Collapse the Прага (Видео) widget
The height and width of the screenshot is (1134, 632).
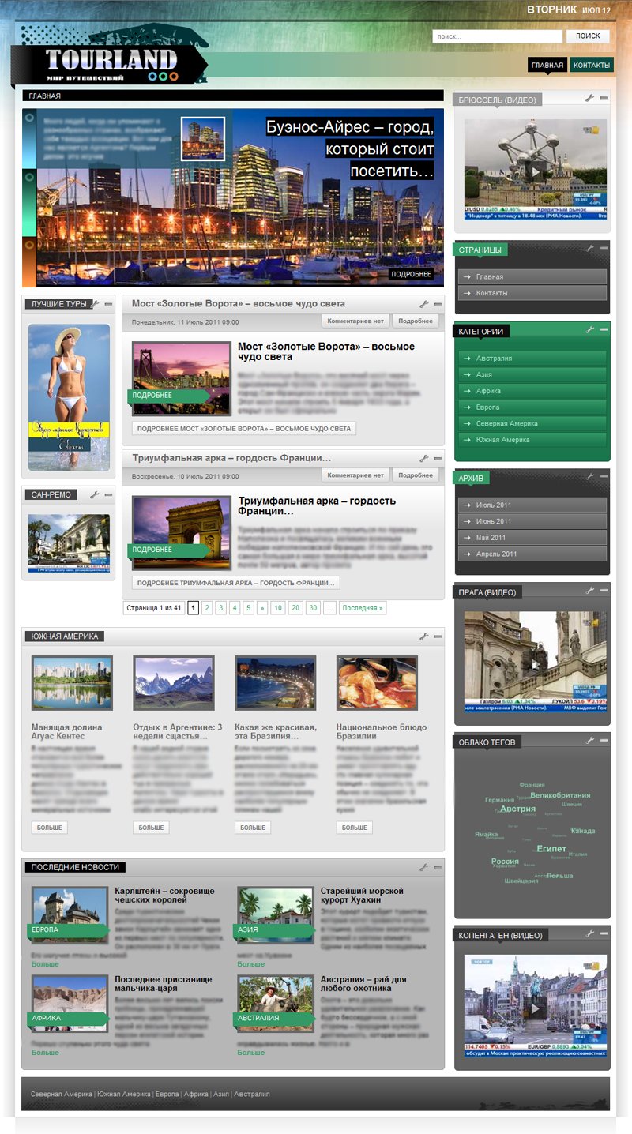604,590
